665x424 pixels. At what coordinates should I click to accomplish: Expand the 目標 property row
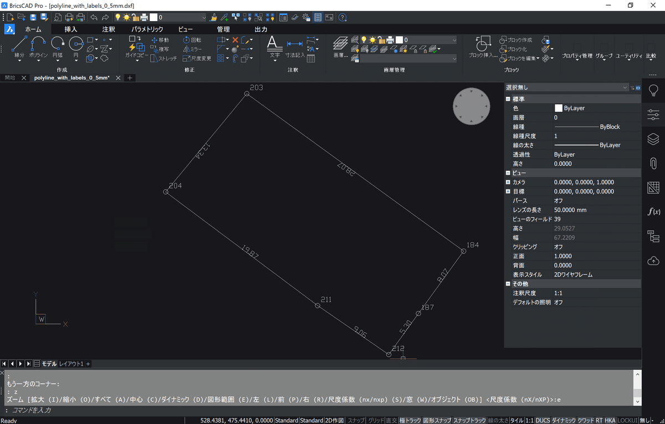coord(508,191)
